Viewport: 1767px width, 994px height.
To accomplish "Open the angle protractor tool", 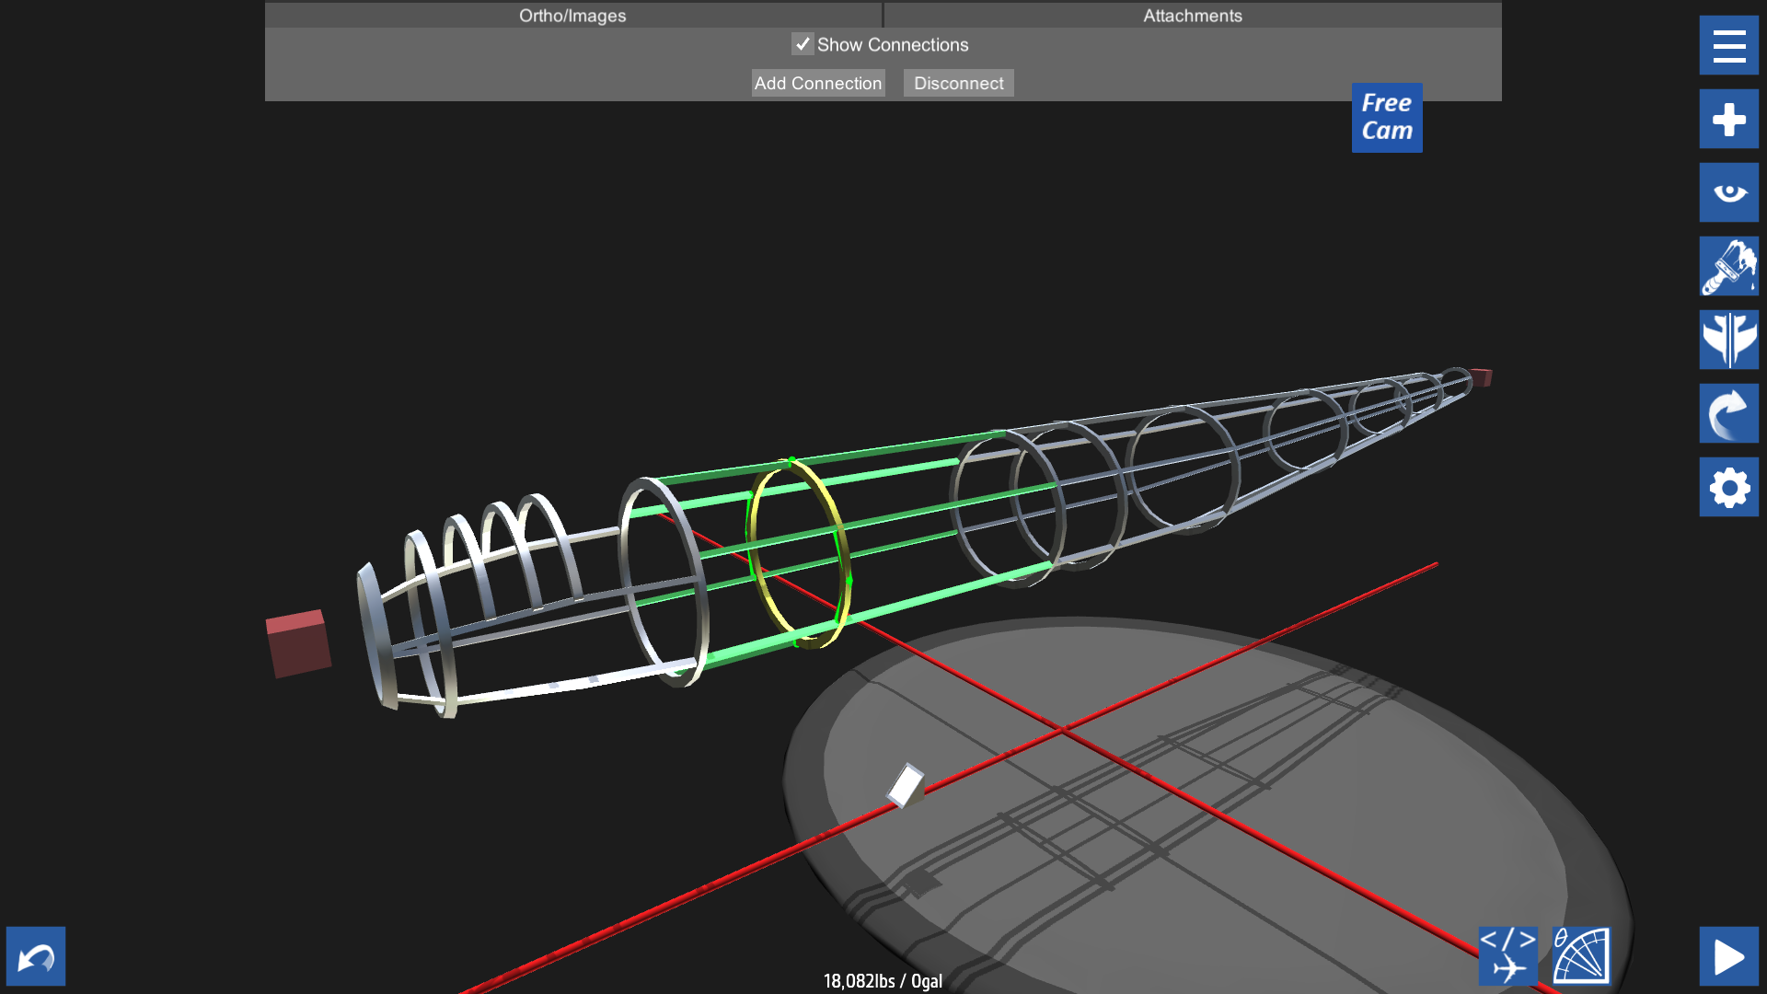I will 1581,956.
